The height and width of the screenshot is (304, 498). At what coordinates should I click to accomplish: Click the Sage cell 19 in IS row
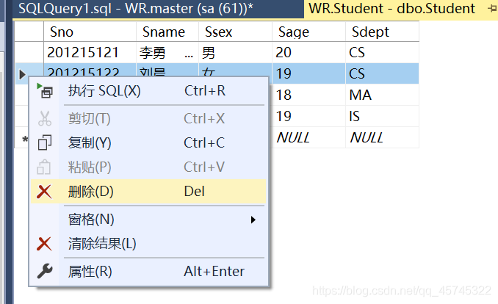pyautogui.click(x=308, y=116)
